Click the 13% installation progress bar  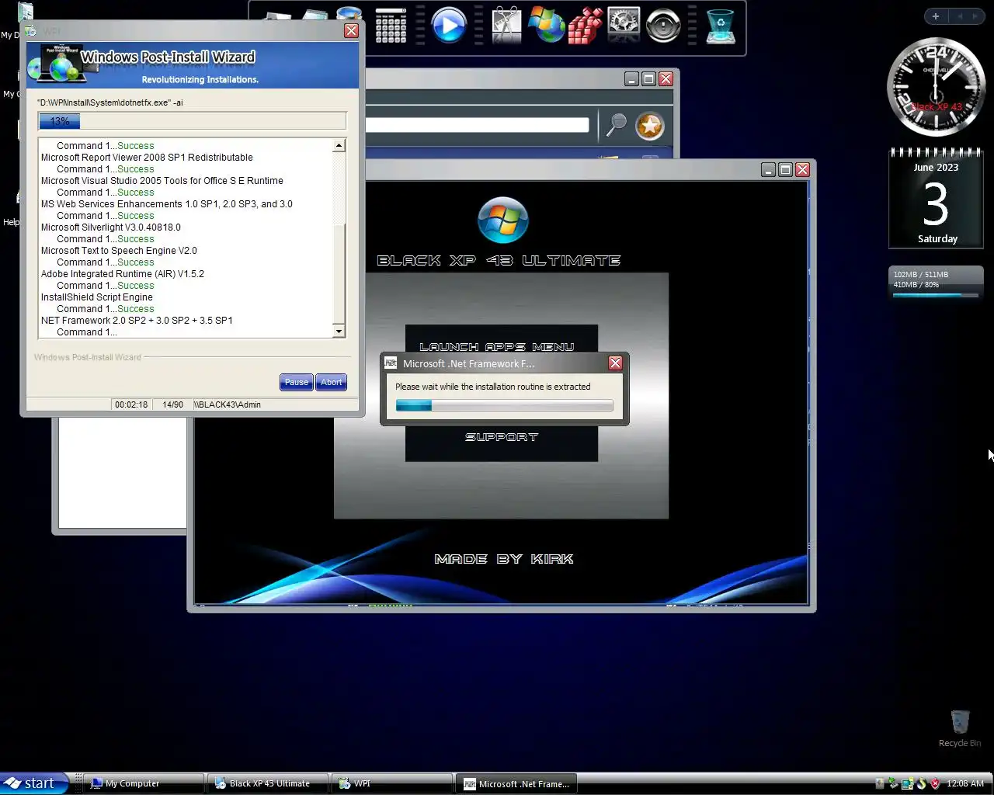[192, 120]
